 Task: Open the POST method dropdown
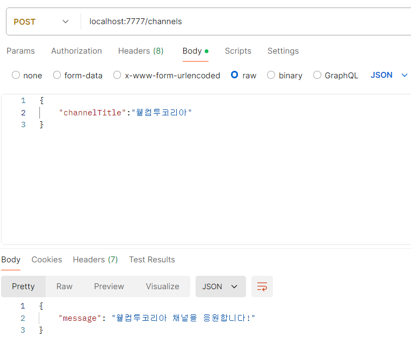tap(41, 21)
